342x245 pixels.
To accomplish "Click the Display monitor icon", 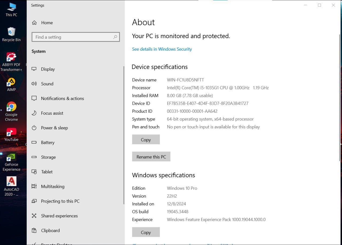I will [x=34, y=69].
